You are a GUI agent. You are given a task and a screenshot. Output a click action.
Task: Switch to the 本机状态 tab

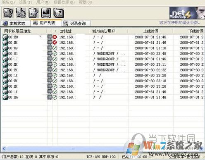(15, 23)
